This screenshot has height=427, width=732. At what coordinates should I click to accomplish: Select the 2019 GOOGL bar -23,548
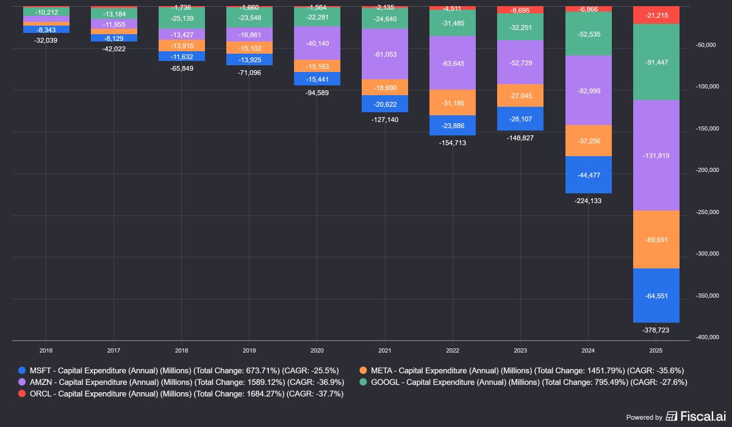tap(249, 18)
